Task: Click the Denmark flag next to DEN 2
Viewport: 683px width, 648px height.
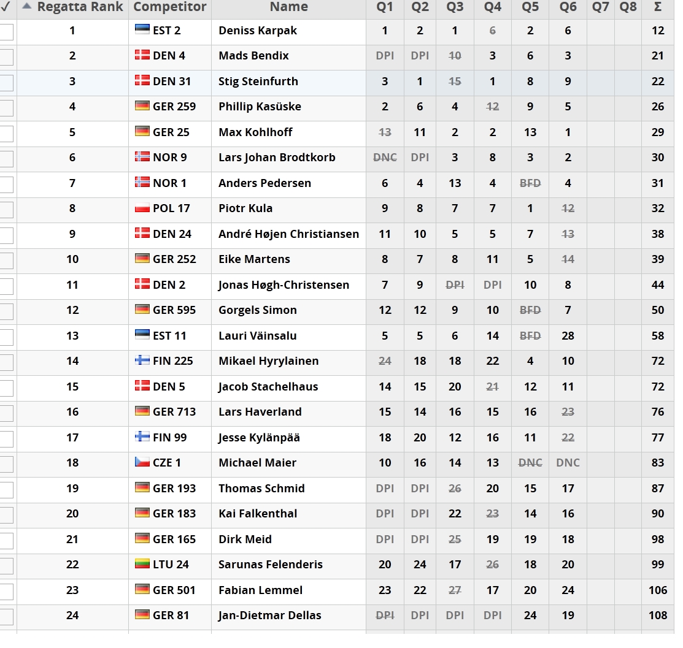Action: pos(142,284)
